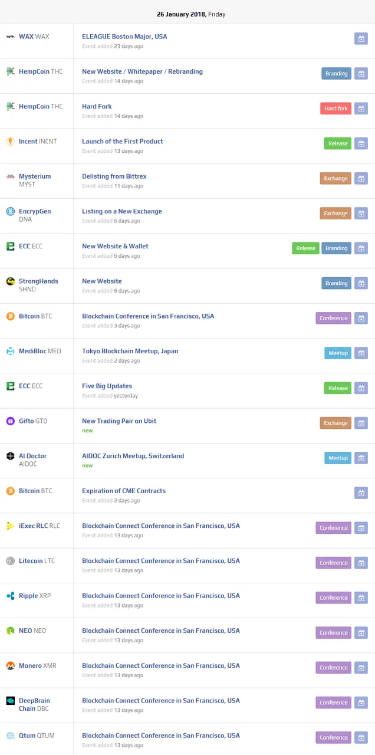Click Exchange tag on Gifto row
This screenshot has width=375, height=755.
(x=335, y=423)
